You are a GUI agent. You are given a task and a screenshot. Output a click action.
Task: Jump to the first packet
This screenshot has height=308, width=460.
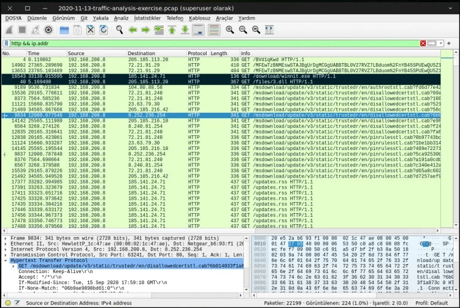coord(172,30)
